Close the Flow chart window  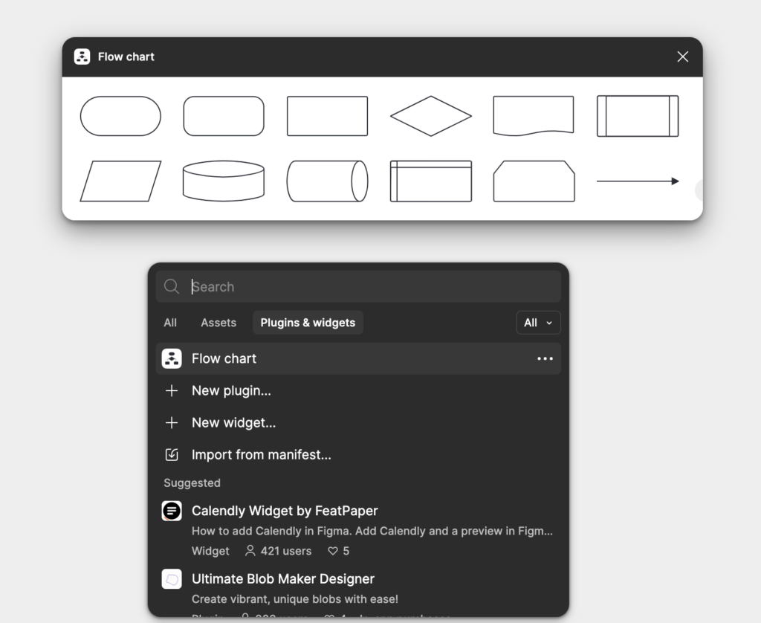pyautogui.click(x=683, y=57)
